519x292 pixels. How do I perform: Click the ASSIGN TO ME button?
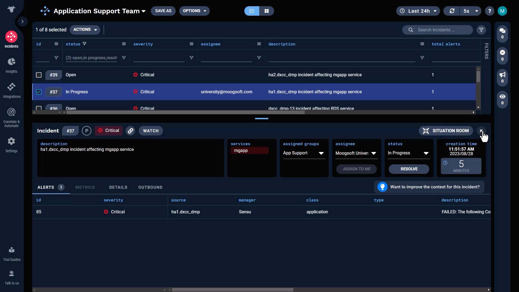tap(357, 169)
